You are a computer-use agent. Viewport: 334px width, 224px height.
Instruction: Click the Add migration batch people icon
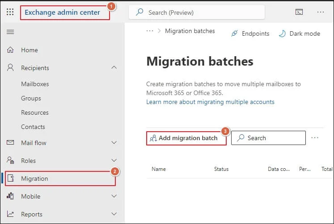point(153,138)
